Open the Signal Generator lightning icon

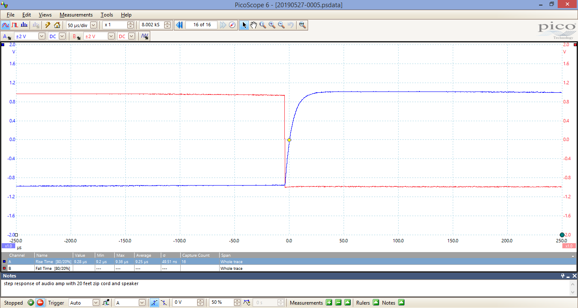pos(48,25)
